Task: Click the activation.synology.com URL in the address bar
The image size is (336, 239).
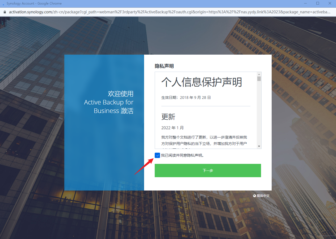Action: 170,12
